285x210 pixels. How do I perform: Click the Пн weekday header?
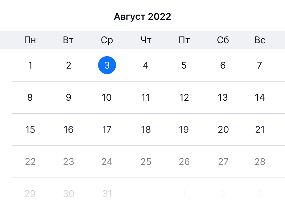coord(30,40)
